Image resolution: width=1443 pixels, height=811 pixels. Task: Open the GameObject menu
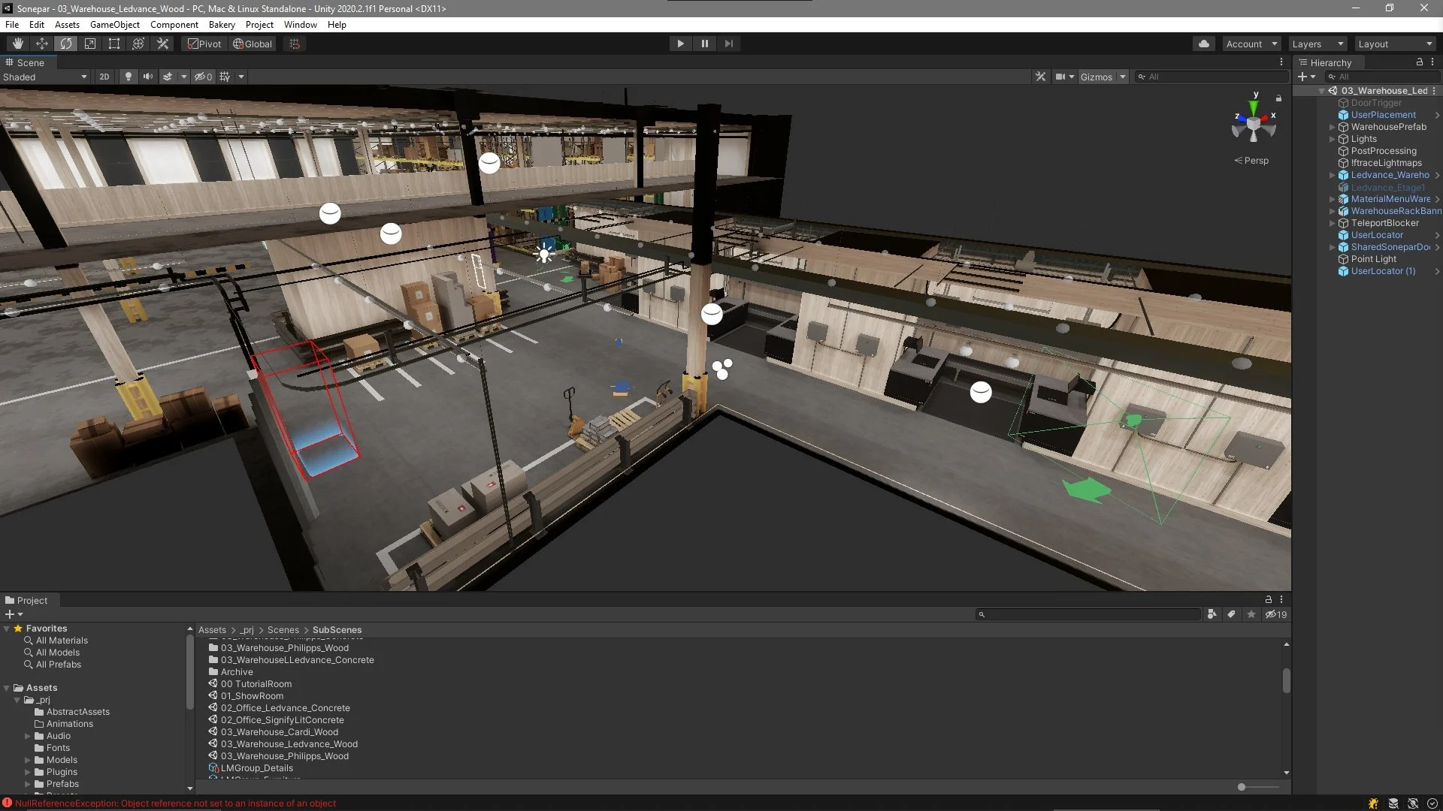(114, 24)
